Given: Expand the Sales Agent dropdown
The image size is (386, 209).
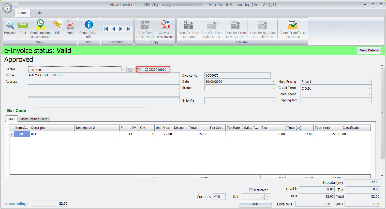Looking at the screenshot, I should (x=369, y=94).
